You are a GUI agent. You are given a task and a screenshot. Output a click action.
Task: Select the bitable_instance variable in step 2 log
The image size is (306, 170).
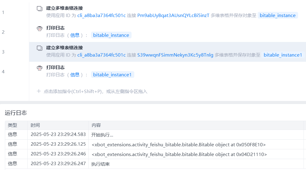click(x=111, y=35)
